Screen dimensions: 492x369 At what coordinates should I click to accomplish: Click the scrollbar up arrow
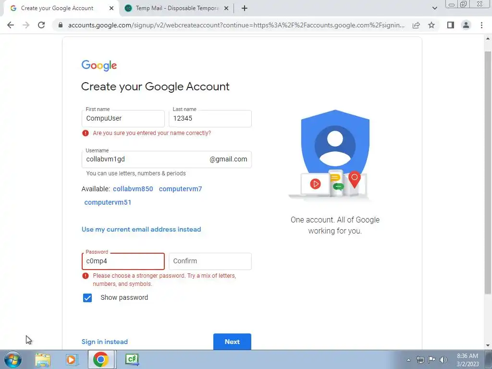pyautogui.click(x=488, y=38)
